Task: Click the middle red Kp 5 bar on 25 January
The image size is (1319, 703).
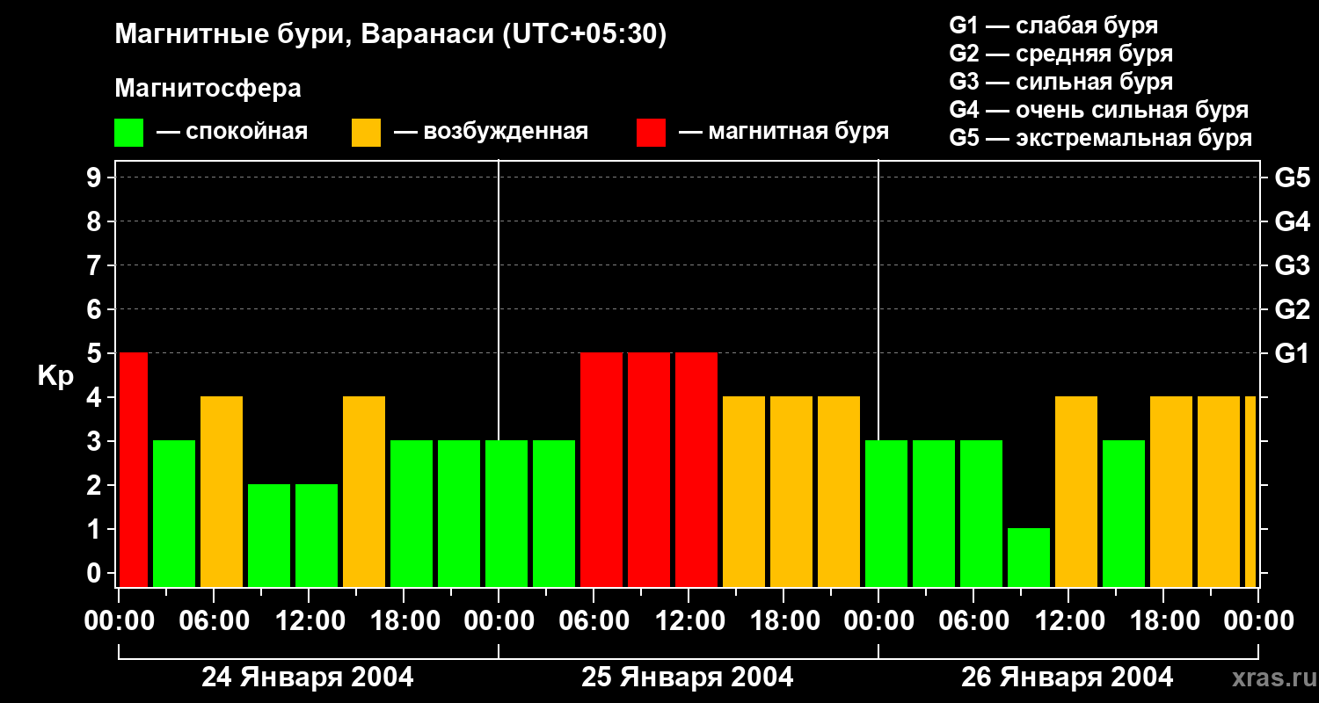Action: (x=649, y=469)
